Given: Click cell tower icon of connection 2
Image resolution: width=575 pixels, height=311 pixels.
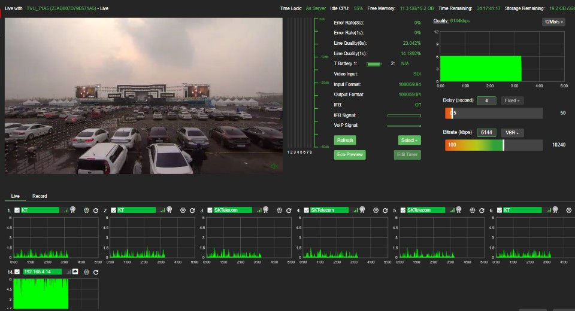Looking at the screenshot, I should tap(170, 209).
